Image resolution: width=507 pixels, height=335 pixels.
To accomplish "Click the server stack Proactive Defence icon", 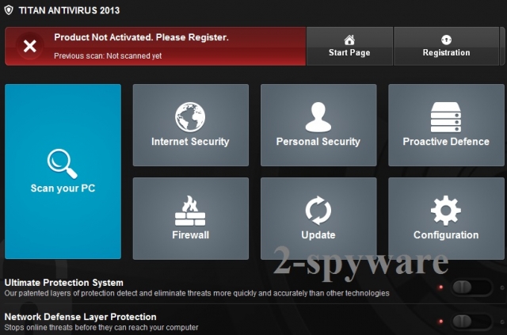I will pos(446,117).
